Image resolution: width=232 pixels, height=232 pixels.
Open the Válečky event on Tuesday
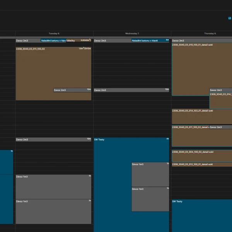coord(78,40)
